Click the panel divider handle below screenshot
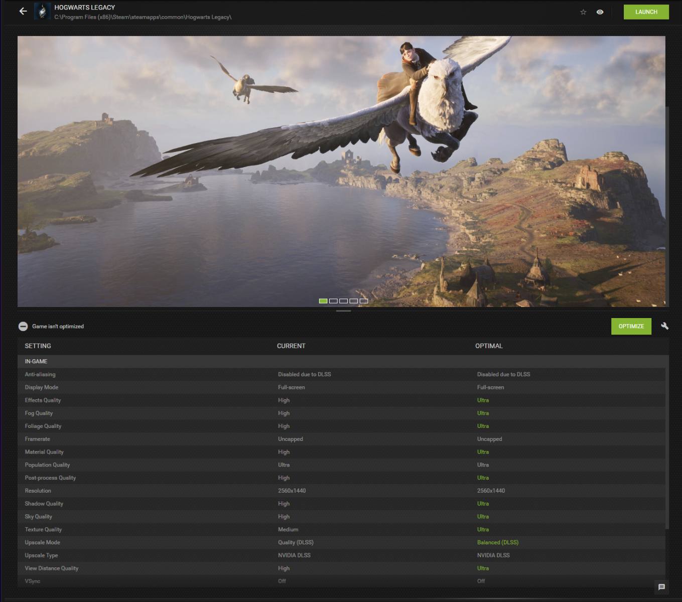 (x=343, y=311)
